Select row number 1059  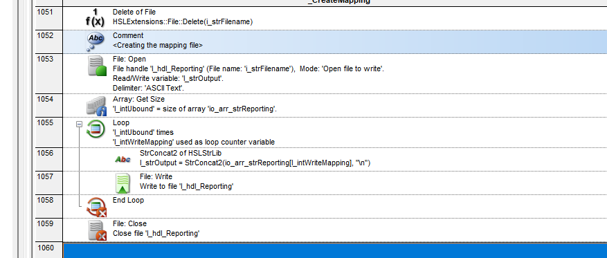(x=49, y=230)
